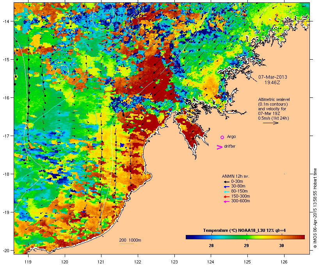Click the 123 longitude axis label
Viewport: 320px width, 265px height.
point(174,262)
